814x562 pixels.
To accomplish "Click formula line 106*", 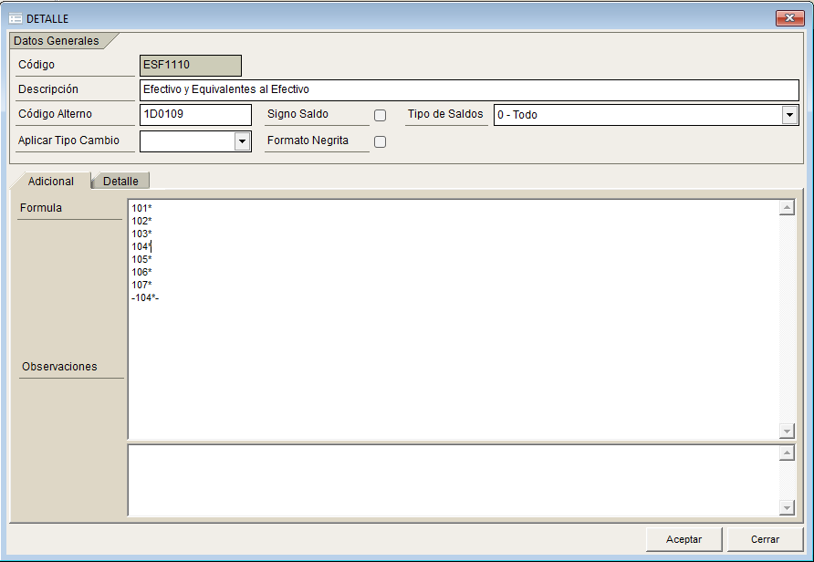I will (141, 272).
